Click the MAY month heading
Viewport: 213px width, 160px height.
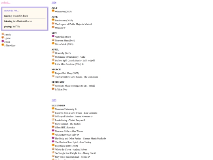54,33
